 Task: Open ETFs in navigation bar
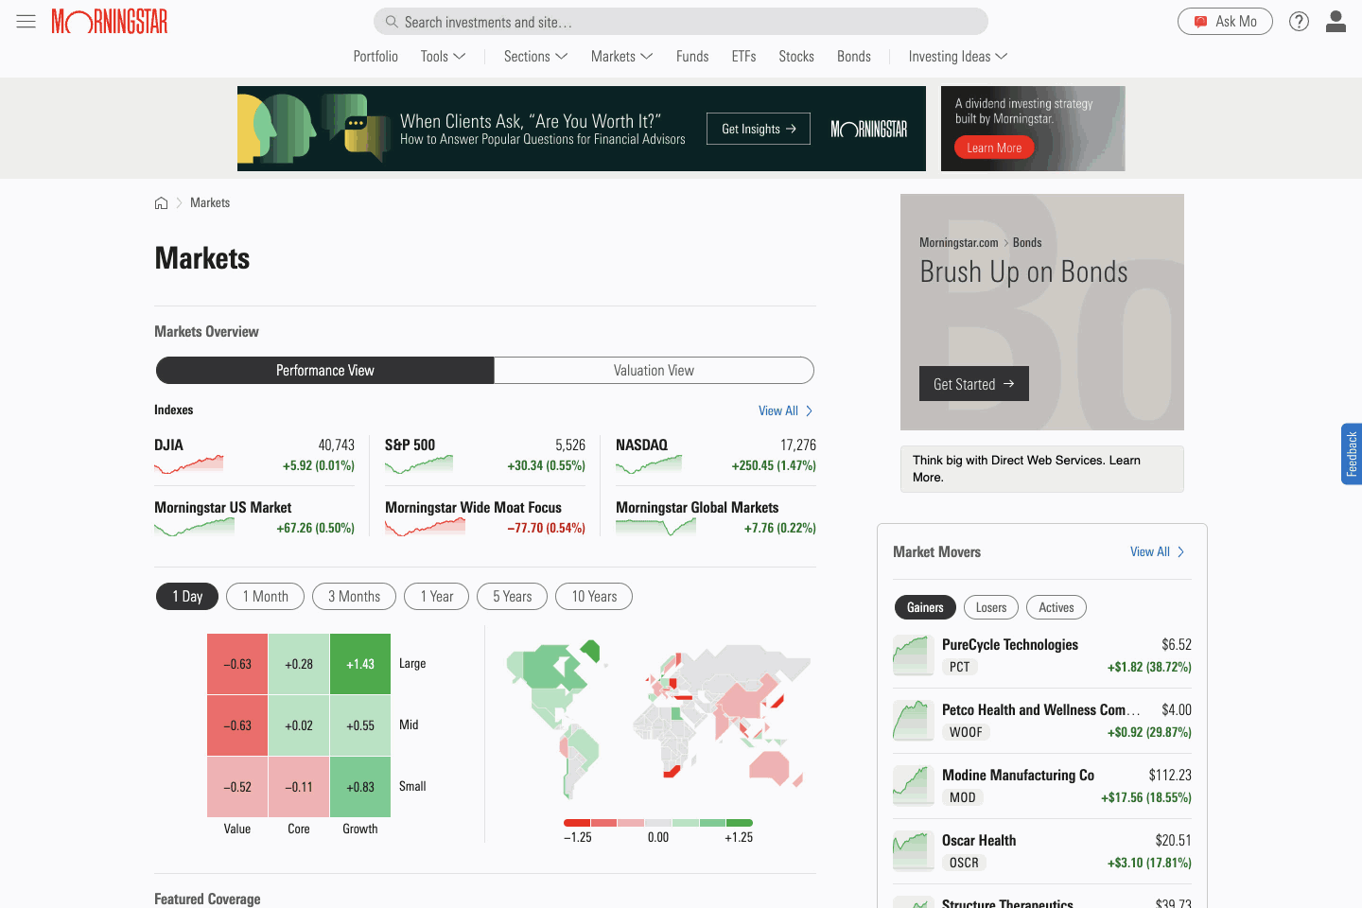(x=743, y=57)
